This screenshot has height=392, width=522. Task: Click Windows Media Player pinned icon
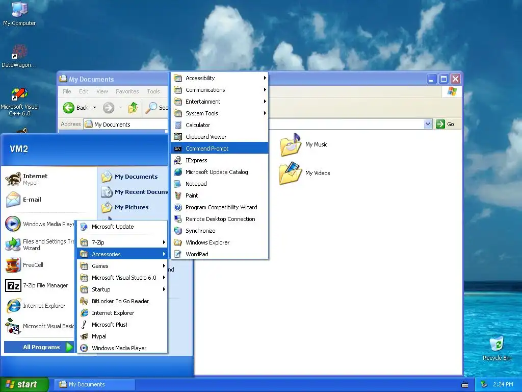[x=13, y=224]
